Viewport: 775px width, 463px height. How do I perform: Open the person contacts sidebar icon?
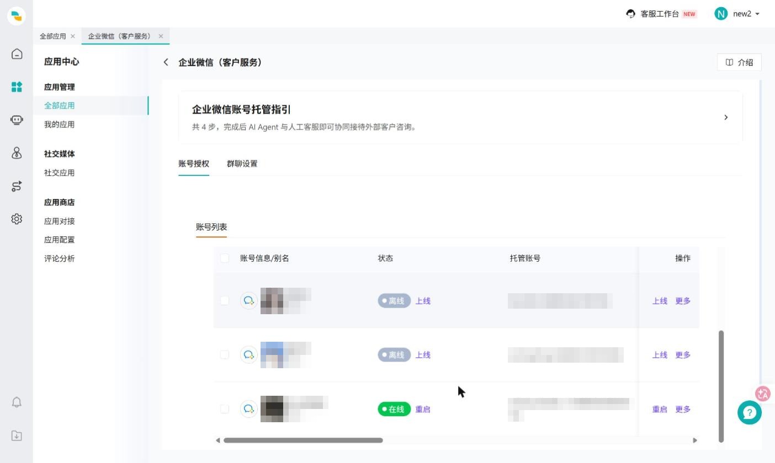[x=17, y=153]
